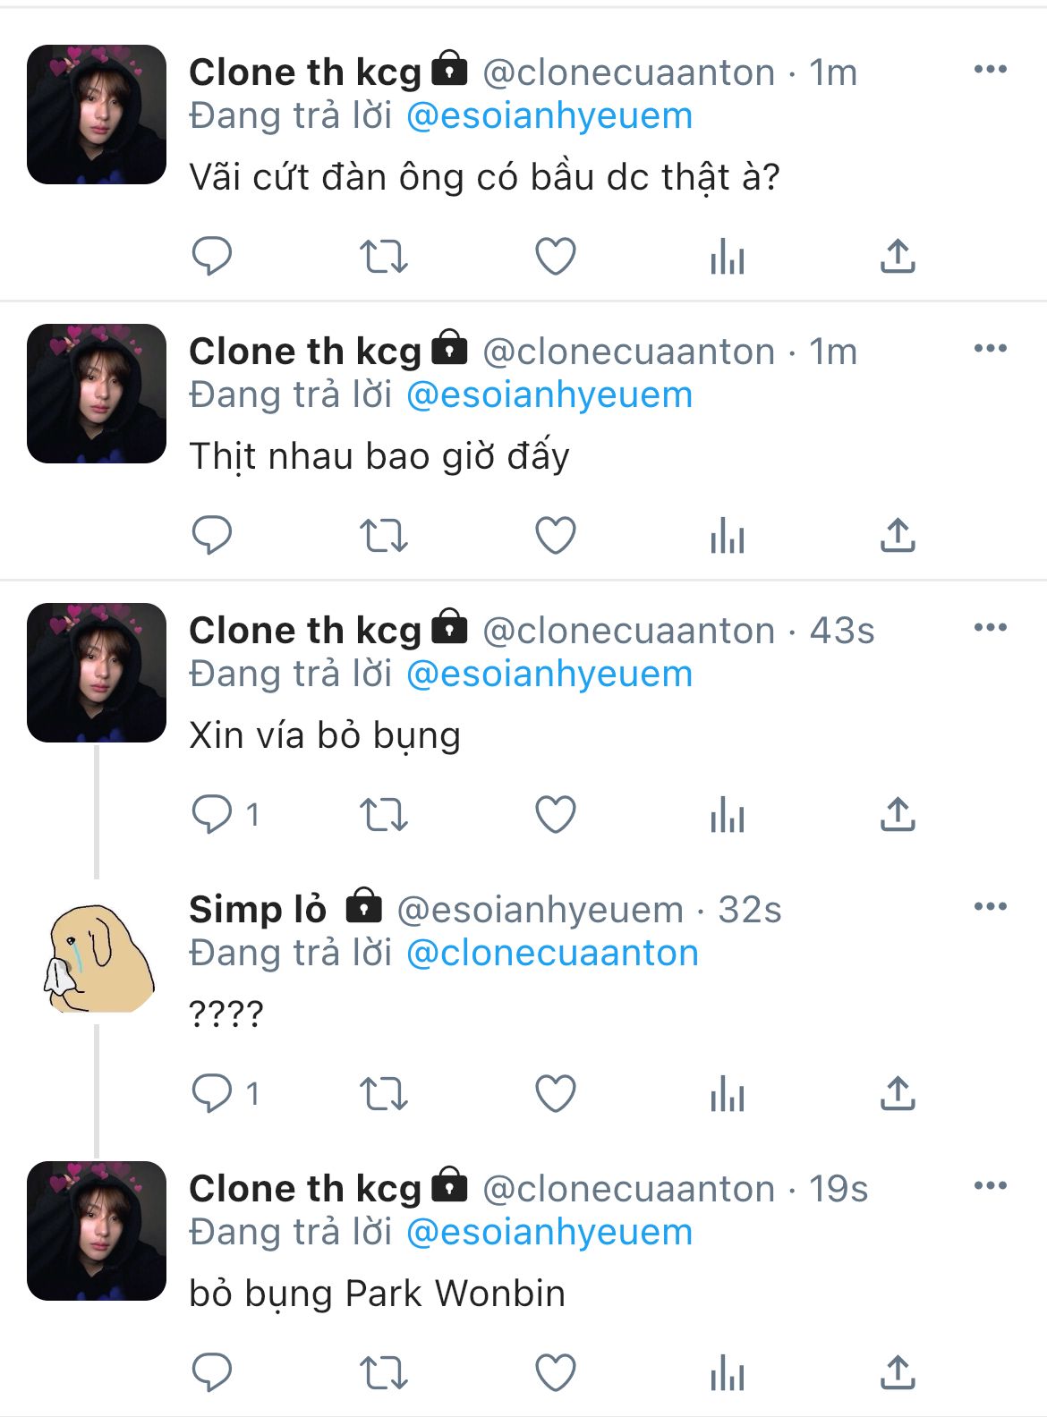1047x1417 pixels.
Task: View analytics for '????' tweet
Action: [728, 1094]
